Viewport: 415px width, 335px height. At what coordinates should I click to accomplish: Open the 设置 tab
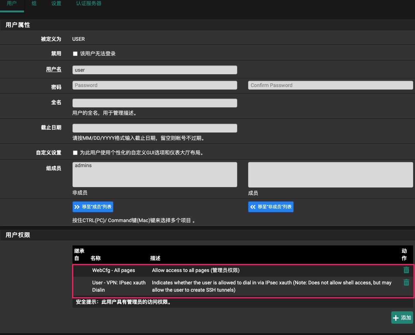pos(56,4)
